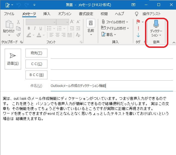Viewport: 176px width, 155px height.
Task: Click the Clear Formatting icon
Action: pos(78,35)
